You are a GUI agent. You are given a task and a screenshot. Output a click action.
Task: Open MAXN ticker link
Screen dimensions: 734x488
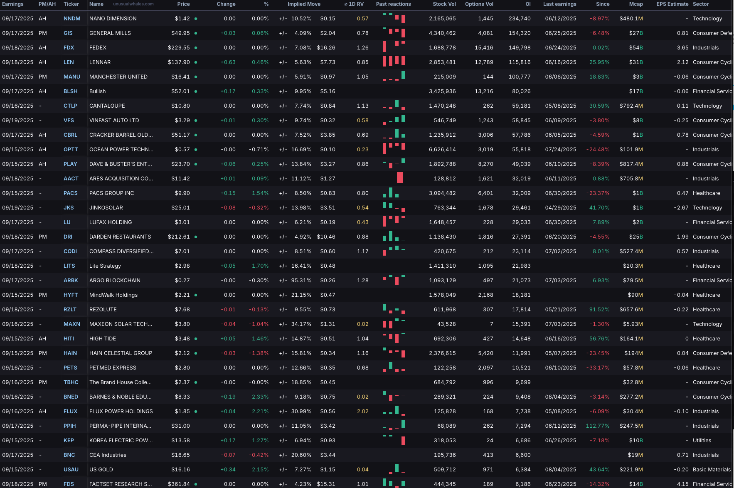click(72, 324)
